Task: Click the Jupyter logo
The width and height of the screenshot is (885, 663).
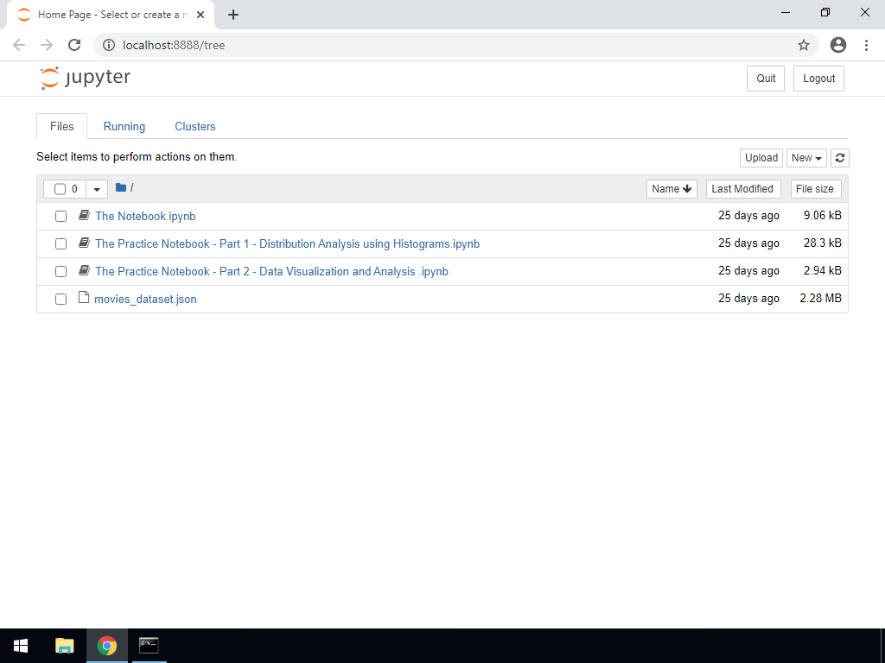Action: [x=86, y=79]
